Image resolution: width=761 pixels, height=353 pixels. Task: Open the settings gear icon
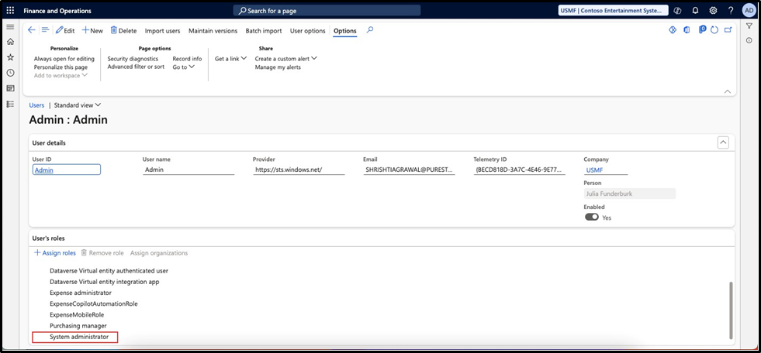click(713, 11)
